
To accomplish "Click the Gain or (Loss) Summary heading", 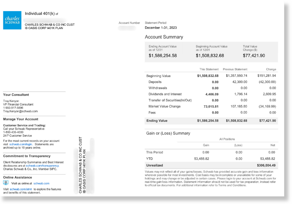I will point(167,133).
